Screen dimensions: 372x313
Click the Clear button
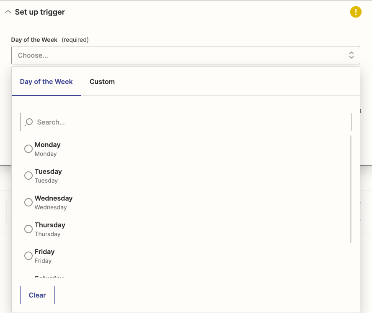click(37, 295)
